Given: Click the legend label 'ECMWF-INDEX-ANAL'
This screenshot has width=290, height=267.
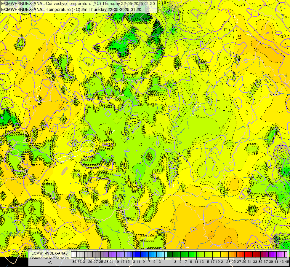Looking at the screenshot, I should (49, 253).
